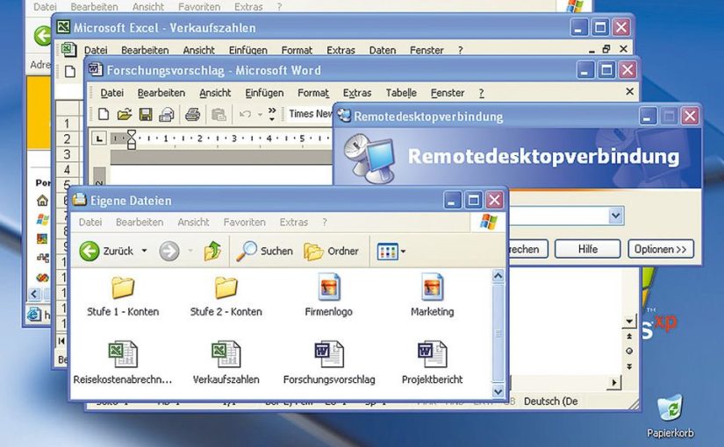Click the tab alignment selector on Word ruler
The width and height of the screenshot is (724, 447).
click(x=99, y=138)
